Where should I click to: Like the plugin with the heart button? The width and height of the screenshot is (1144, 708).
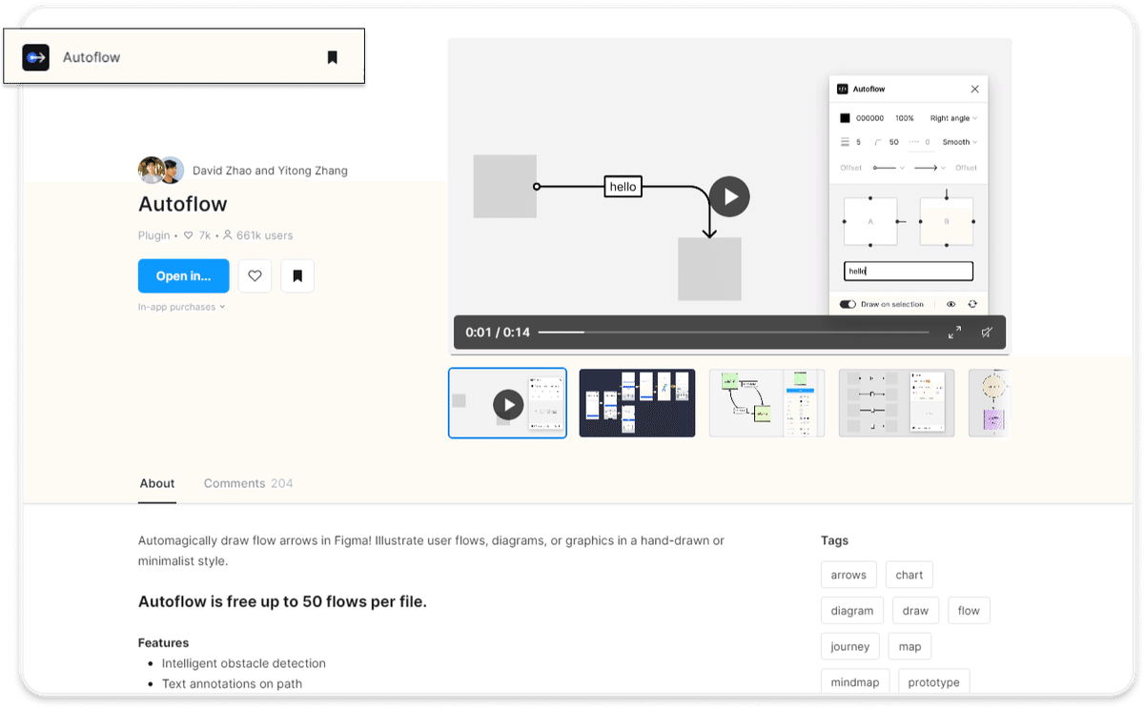click(x=255, y=275)
